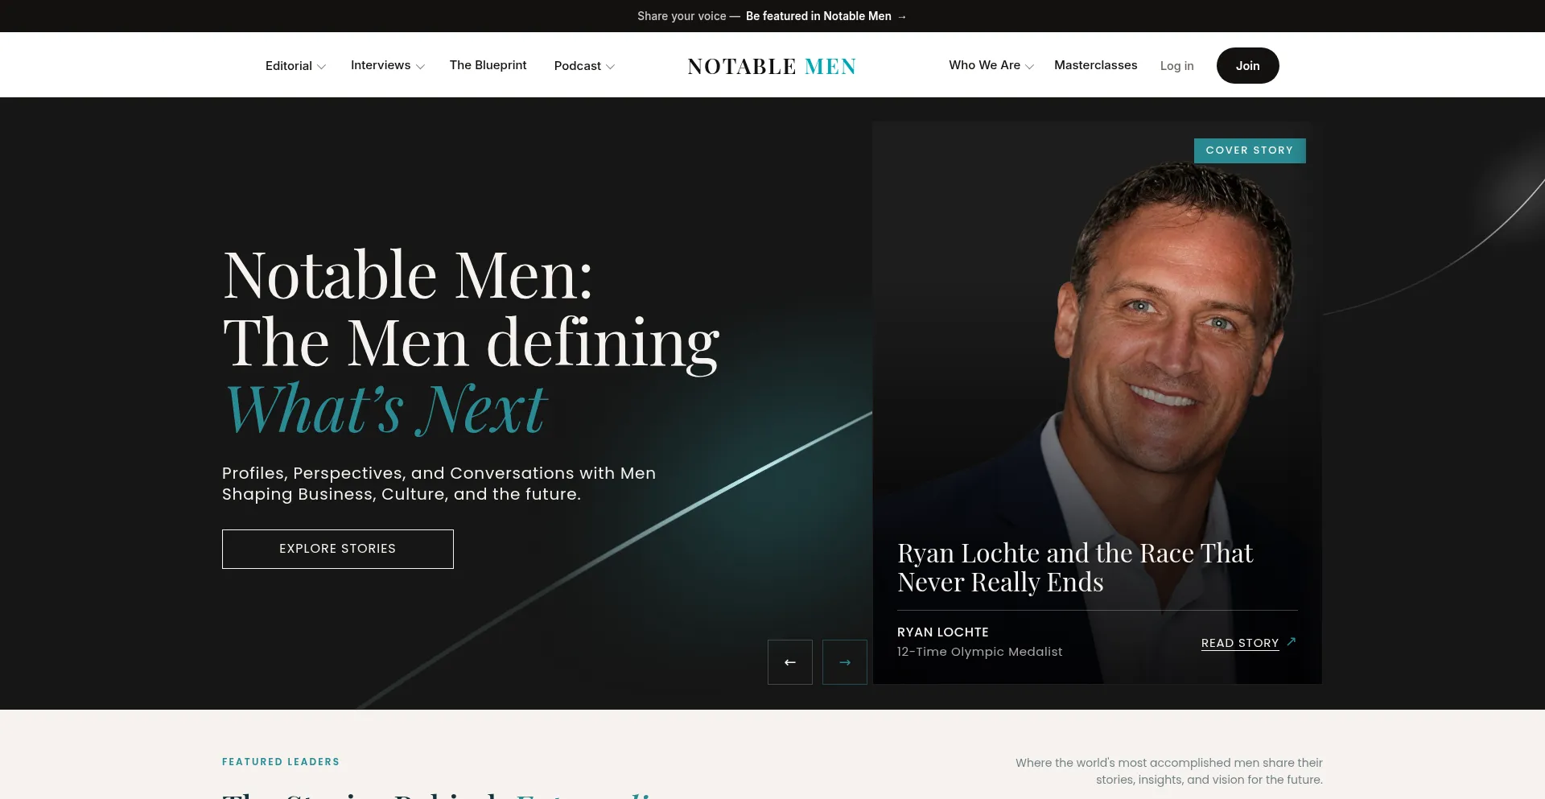Expand the Who We Are chevron

1029,67
